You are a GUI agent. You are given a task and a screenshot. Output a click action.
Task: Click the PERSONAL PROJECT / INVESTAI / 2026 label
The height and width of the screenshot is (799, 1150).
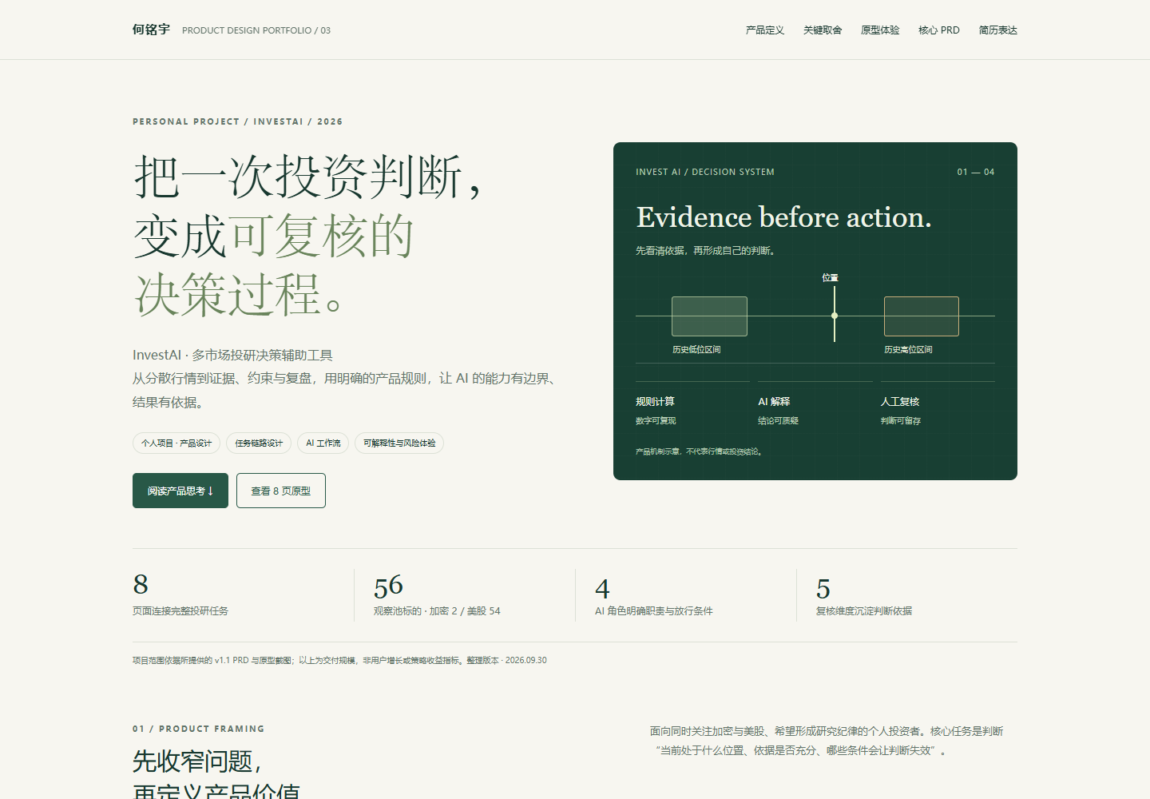(237, 121)
